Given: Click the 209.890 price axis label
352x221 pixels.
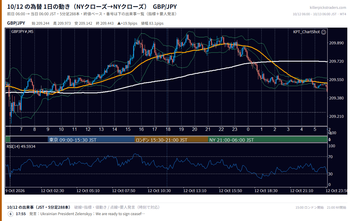Looking at the screenshot, I should pyautogui.click(x=336, y=43).
